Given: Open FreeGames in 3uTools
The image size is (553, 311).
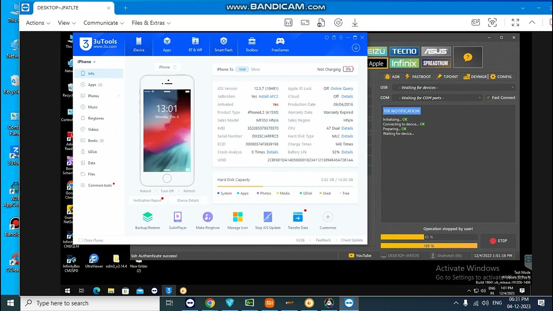Looking at the screenshot, I should (280, 44).
